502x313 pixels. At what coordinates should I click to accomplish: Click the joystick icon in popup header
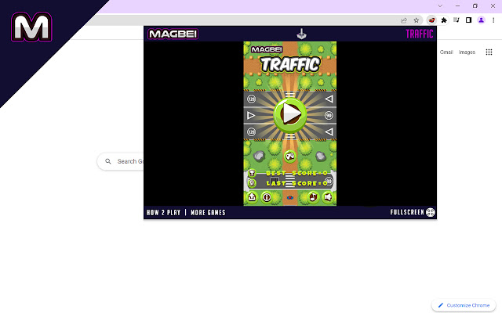click(x=301, y=34)
